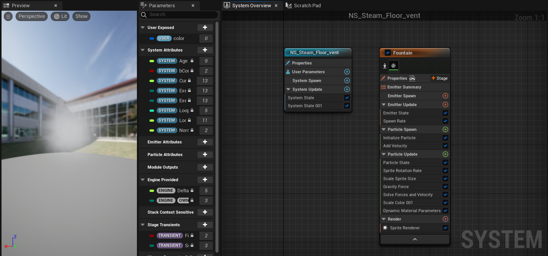Click the Fountain emitter sprite thumbnail icon
This screenshot has height=256, width=548.
[393, 66]
